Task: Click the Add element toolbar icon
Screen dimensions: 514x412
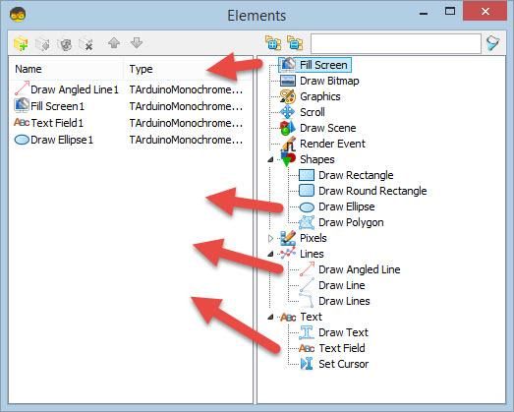Action: (x=21, y=43)
